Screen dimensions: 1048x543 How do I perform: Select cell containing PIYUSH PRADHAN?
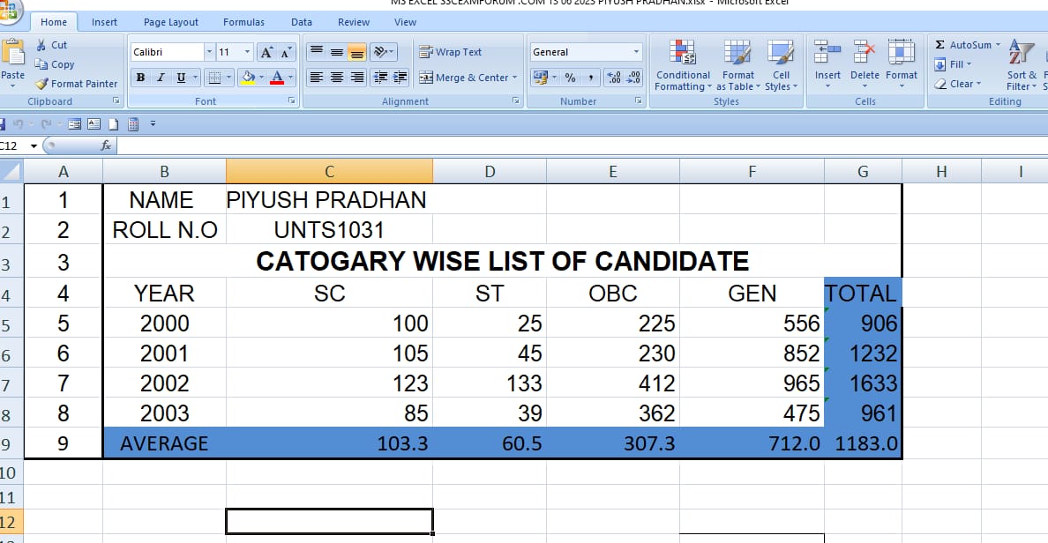(x=328, y=200)
